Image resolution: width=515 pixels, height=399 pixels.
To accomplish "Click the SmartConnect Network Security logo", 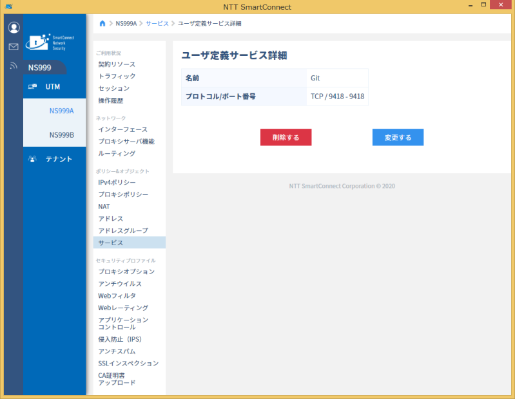I will point(50,42).
